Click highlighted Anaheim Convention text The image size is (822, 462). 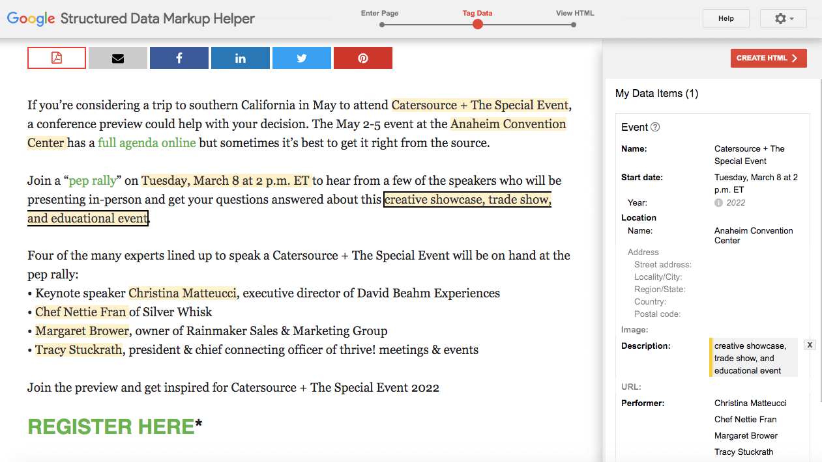(x=508, y=124)
